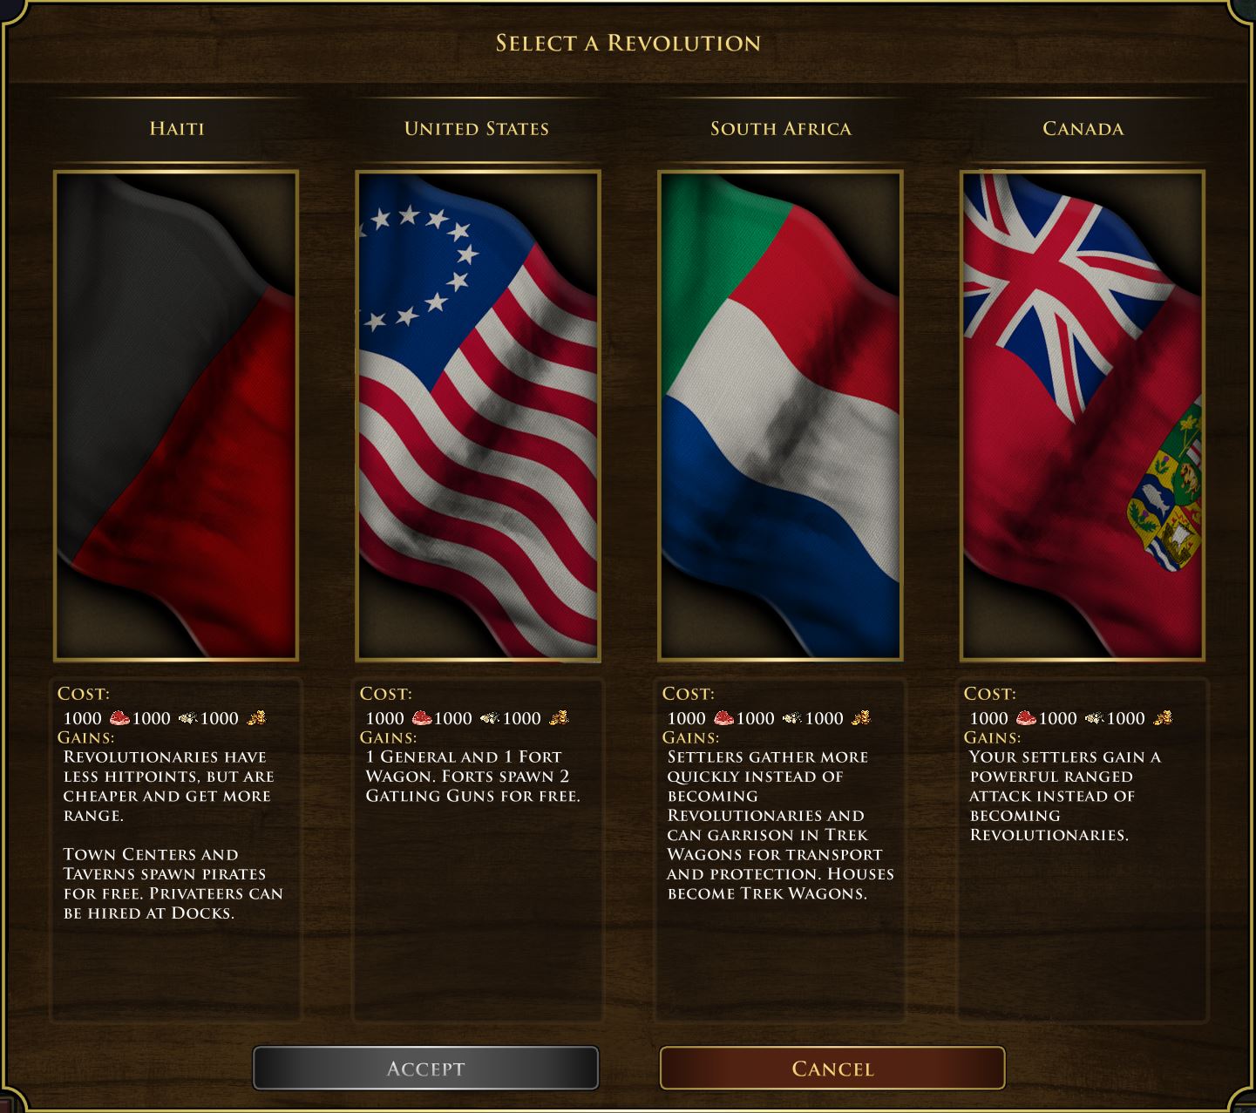This screenshot has height=1113, width=1256.
Task: Click the Canada gains description text
Action: (x=1064, y=796)
